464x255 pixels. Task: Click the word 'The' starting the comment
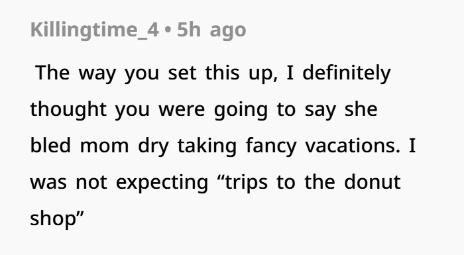pyautogui.click(x=52, y=73)
